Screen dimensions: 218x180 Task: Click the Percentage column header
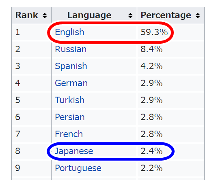click(x=171, y=15)
